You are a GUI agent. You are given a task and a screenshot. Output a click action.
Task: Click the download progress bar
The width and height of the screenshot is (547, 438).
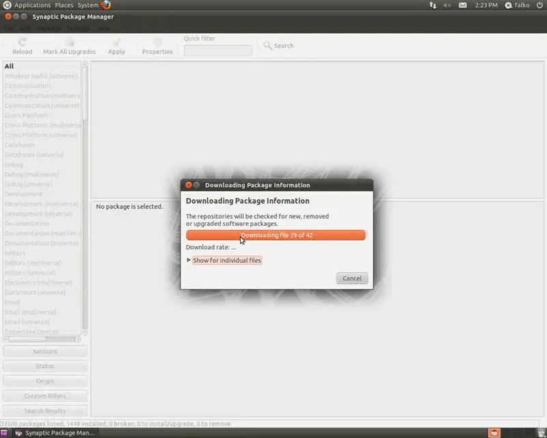(x=276, y=235)
